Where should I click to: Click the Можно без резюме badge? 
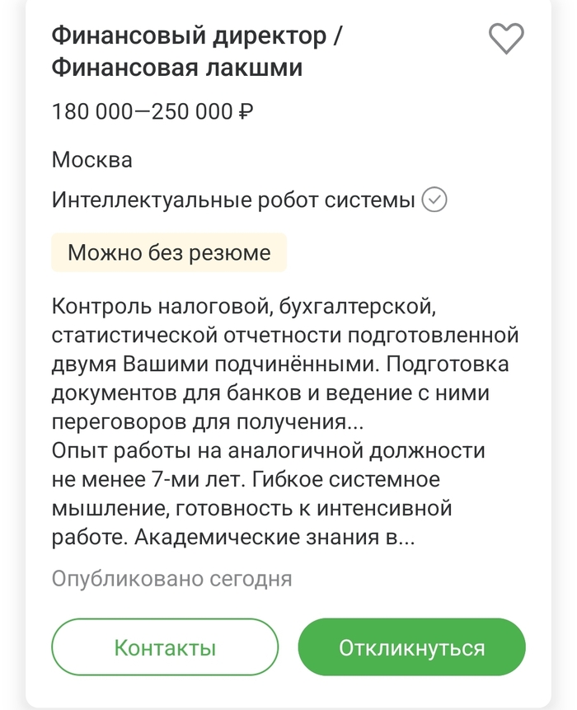pyautogui.click(x=169, y=252)
